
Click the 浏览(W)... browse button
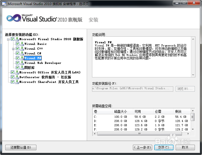coord(185,89)
